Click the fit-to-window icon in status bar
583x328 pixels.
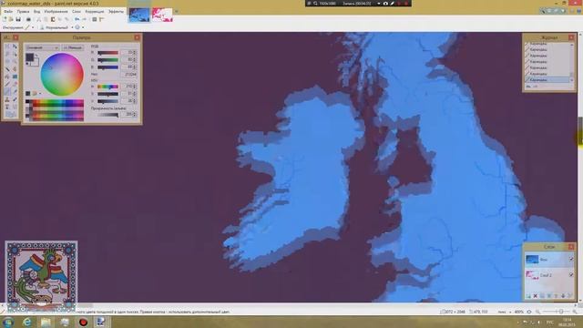pyautogui.click(x=529, y=312)
